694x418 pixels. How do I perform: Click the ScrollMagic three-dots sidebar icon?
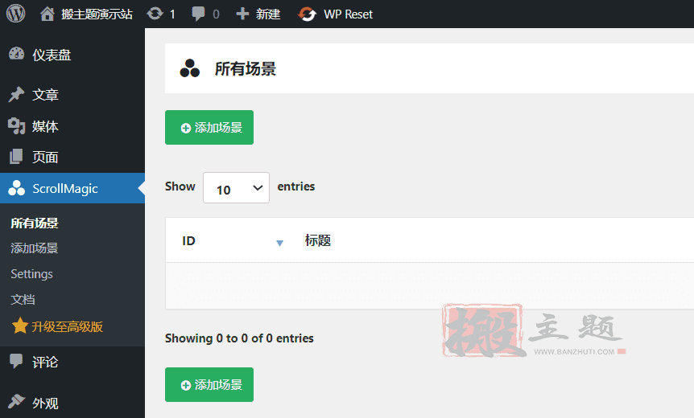(x=17, y=188)
